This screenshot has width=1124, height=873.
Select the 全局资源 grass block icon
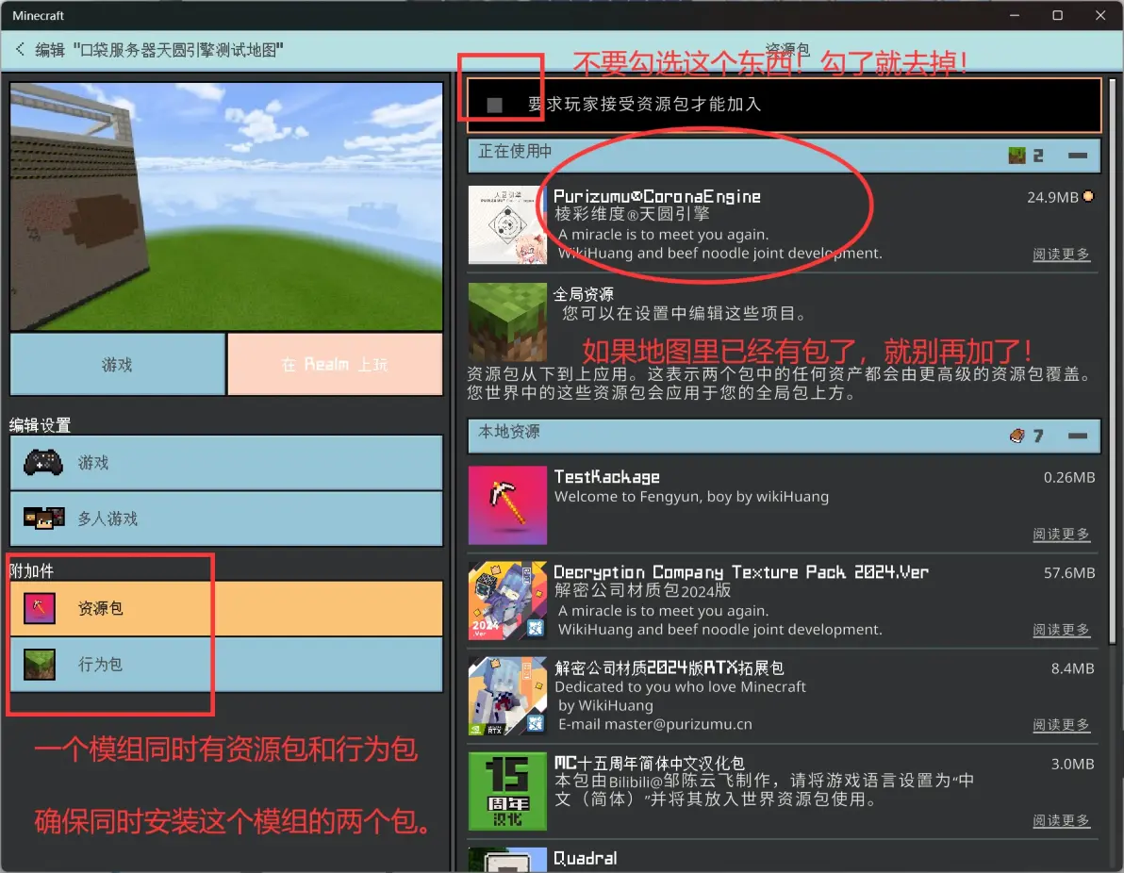pos(507,321)
